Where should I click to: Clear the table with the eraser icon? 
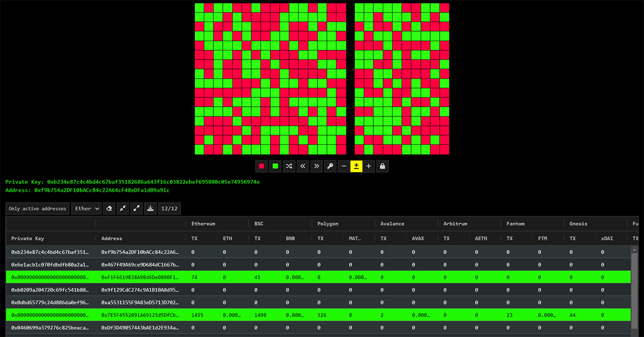click(x=110, y=209)
